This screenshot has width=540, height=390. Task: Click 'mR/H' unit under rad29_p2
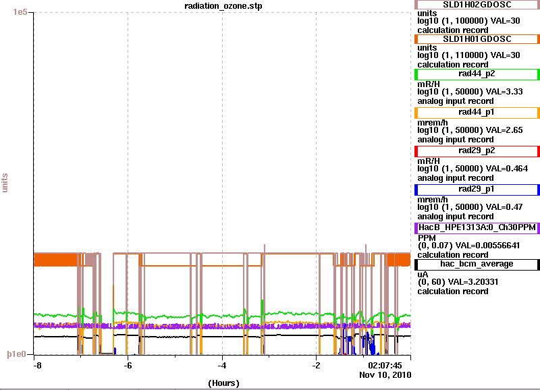[x=429, y=161]
